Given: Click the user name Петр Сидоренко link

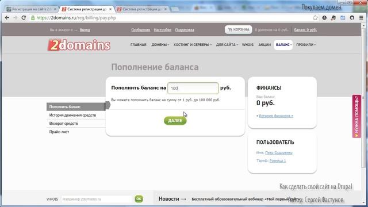Looking at the screenshot, I should 278,153.
